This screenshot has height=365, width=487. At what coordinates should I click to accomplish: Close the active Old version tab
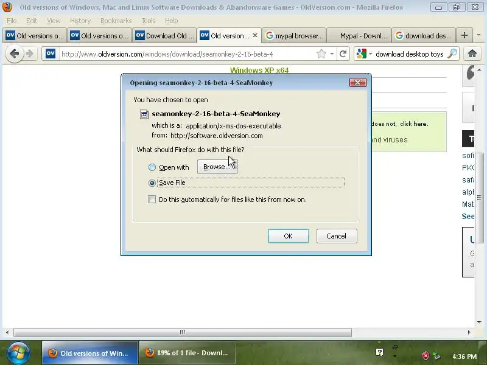(255, 35)
